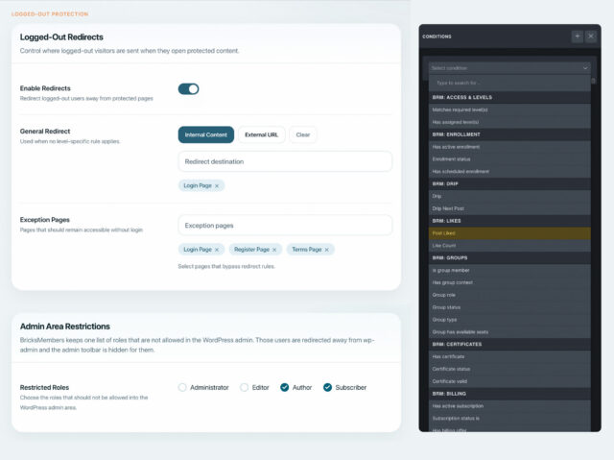Choose 'Group has available seats' condition
Viewport: 614px width, 460px height.
coord(509,332)
